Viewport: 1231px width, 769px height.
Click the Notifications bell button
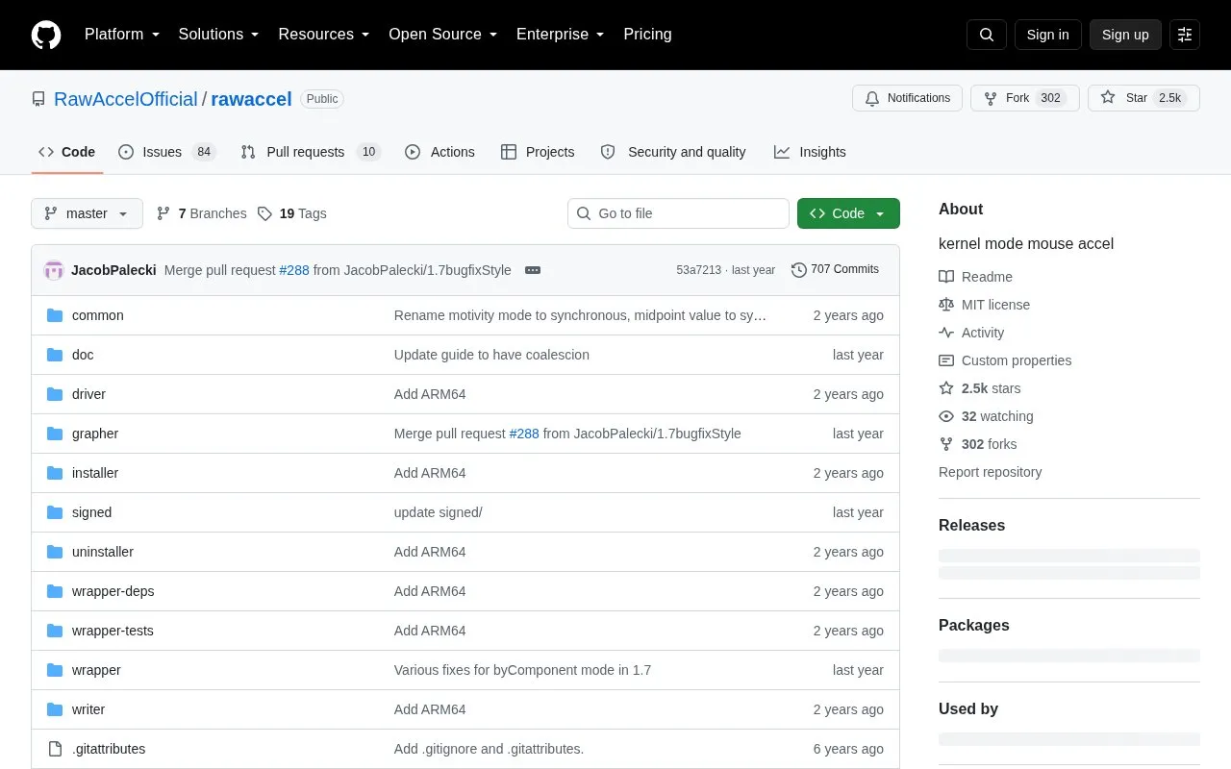pyautogui.click(x=907, y=98)
